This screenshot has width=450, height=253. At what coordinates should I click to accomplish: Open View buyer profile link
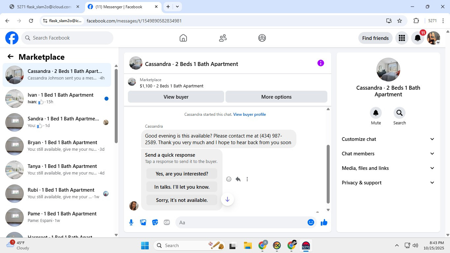250,114
